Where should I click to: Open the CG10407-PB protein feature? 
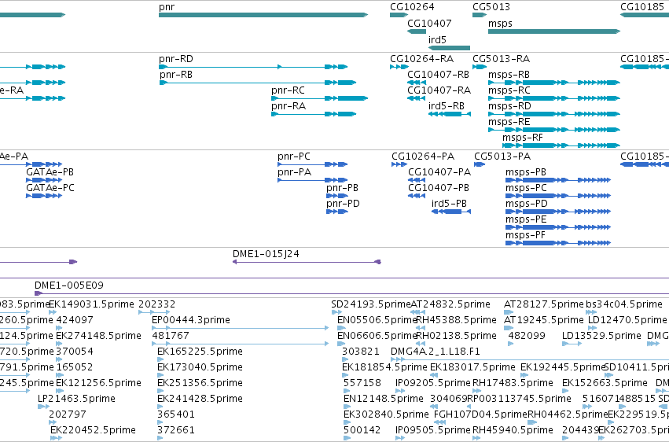(417, 196)
